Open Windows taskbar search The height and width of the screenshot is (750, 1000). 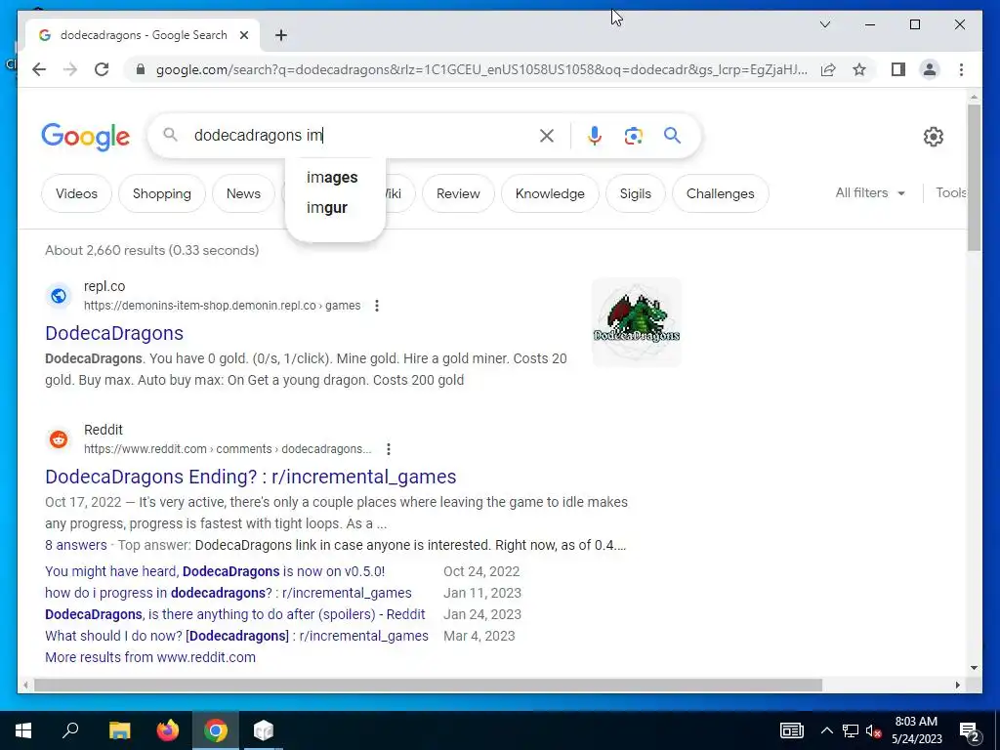70,730
